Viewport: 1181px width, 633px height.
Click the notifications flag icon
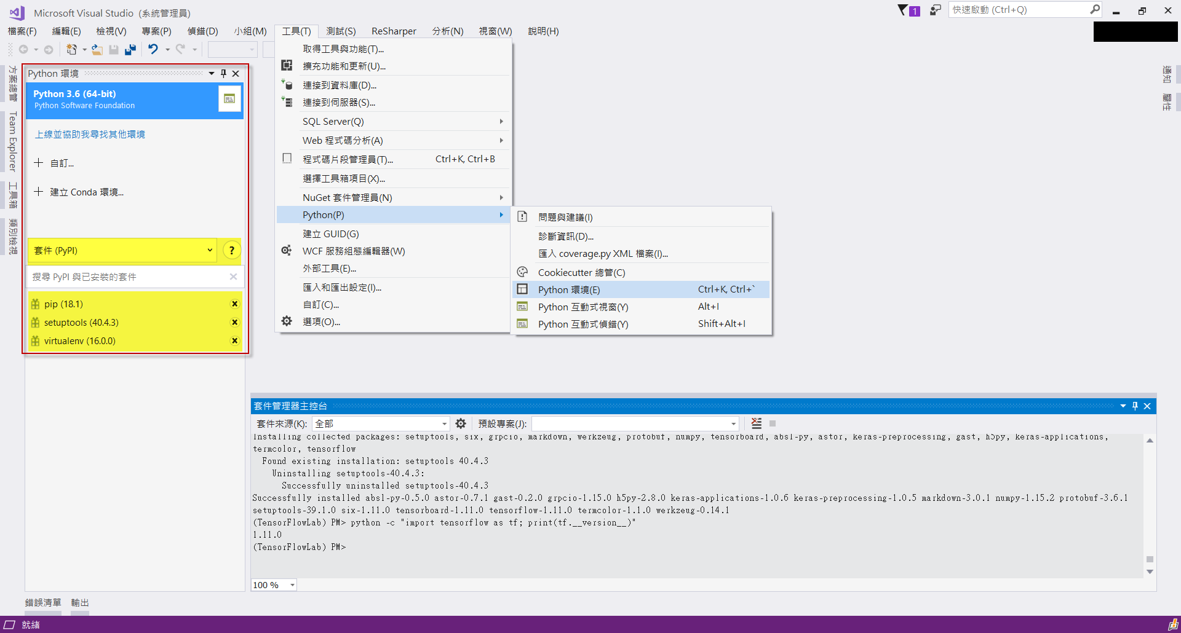[903, 10]
